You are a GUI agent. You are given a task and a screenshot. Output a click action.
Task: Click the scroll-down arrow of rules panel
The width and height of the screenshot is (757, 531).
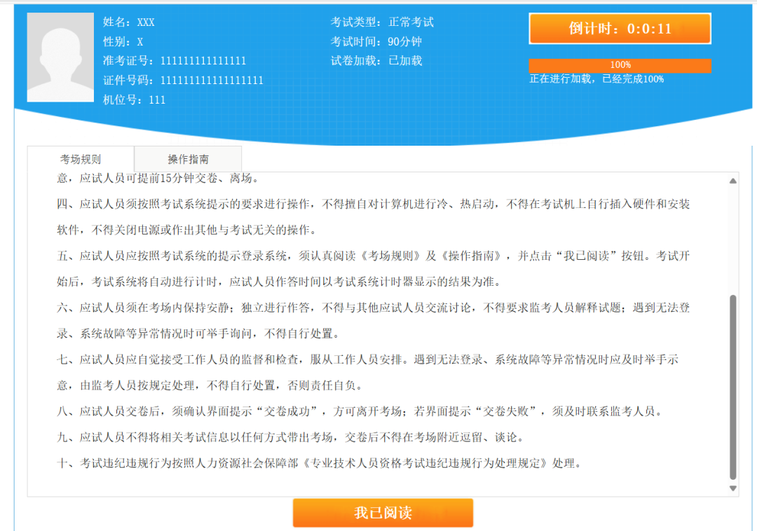(x=733, y=488)
